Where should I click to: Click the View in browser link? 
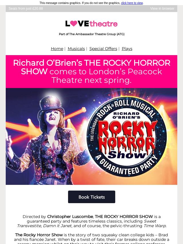point(162,9)
